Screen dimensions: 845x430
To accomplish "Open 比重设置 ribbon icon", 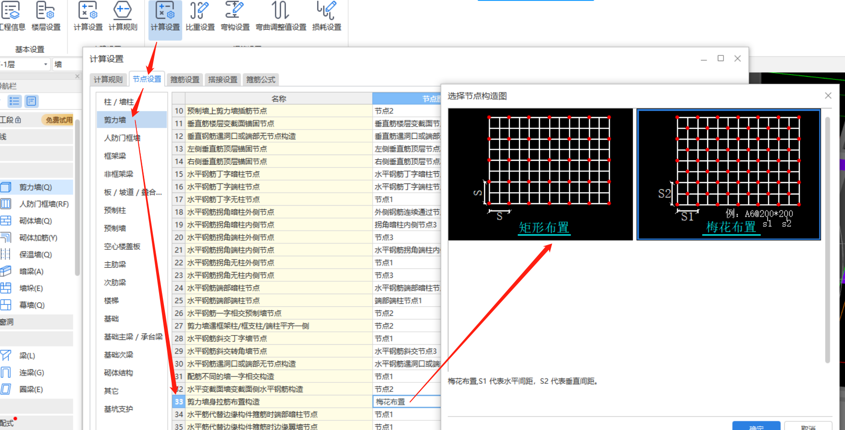I will click(200, 16).
